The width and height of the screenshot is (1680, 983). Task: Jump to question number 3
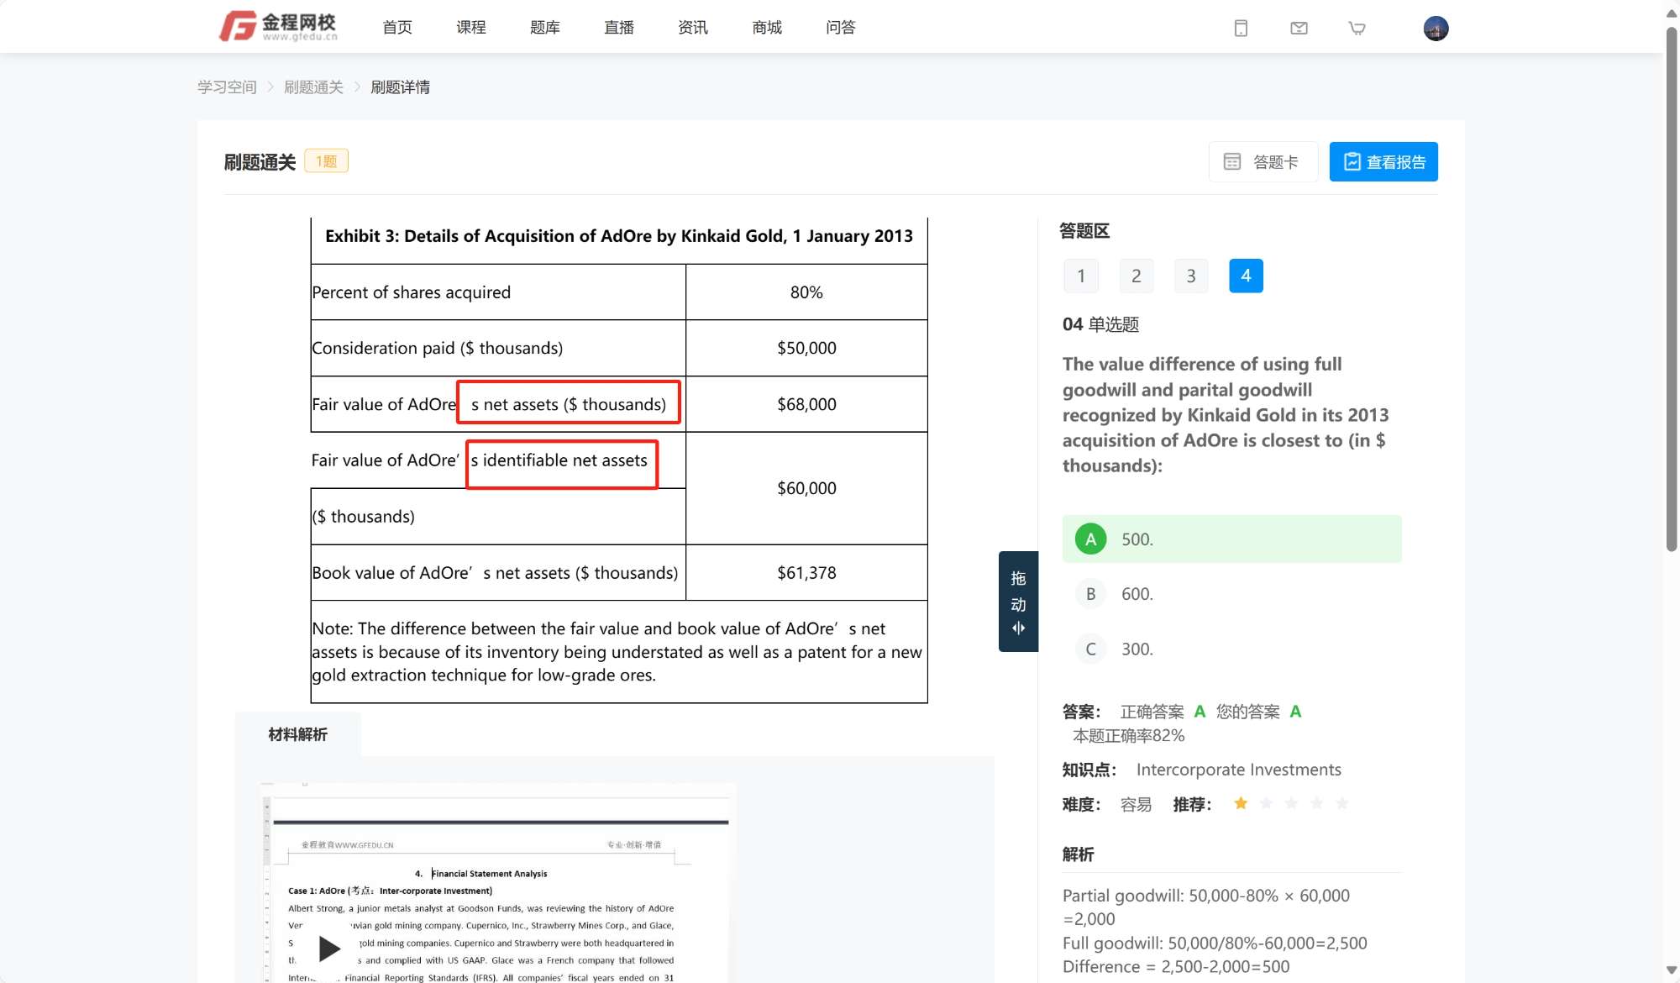pos(1190,276)
